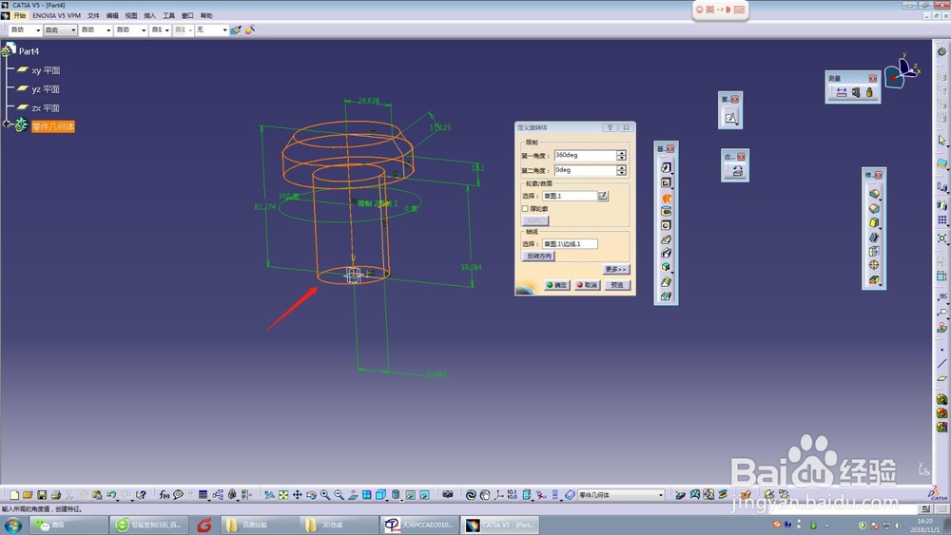Click the 预览 button in the dialog

pyautogui.click(x=617, y=285)
